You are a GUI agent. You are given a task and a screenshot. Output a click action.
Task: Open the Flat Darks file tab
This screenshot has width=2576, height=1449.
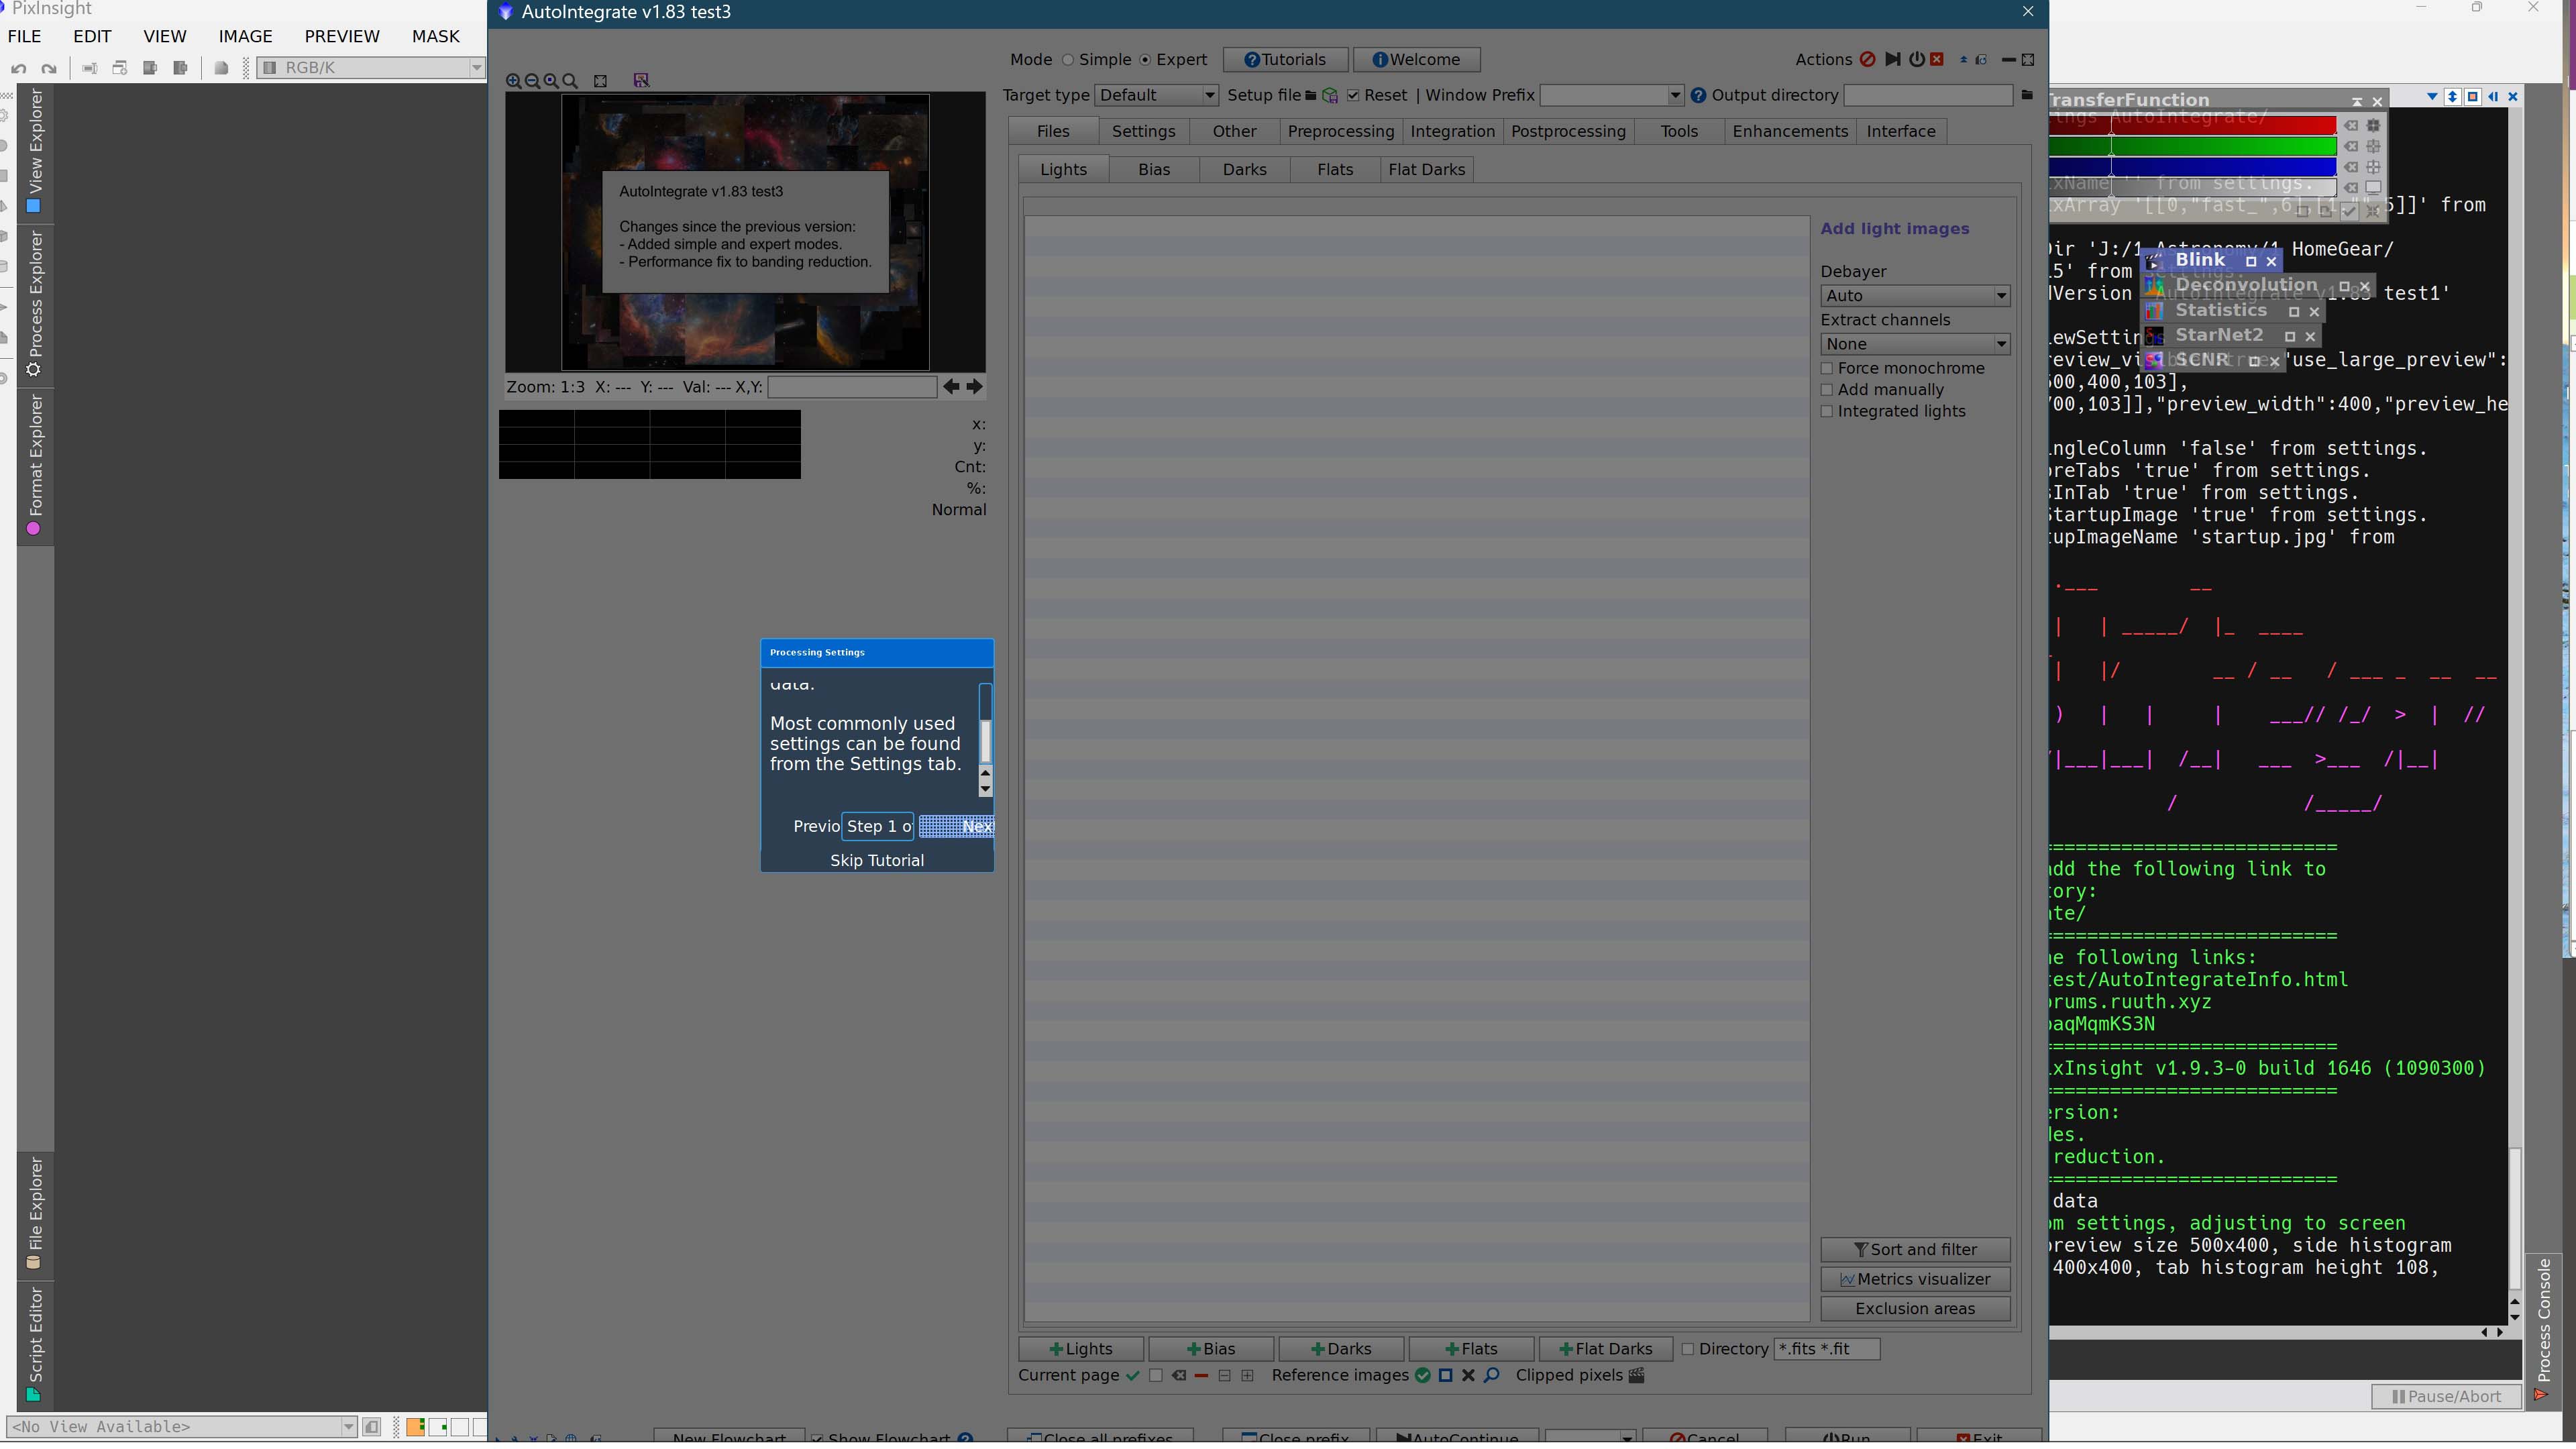[x=1426, y=170]
